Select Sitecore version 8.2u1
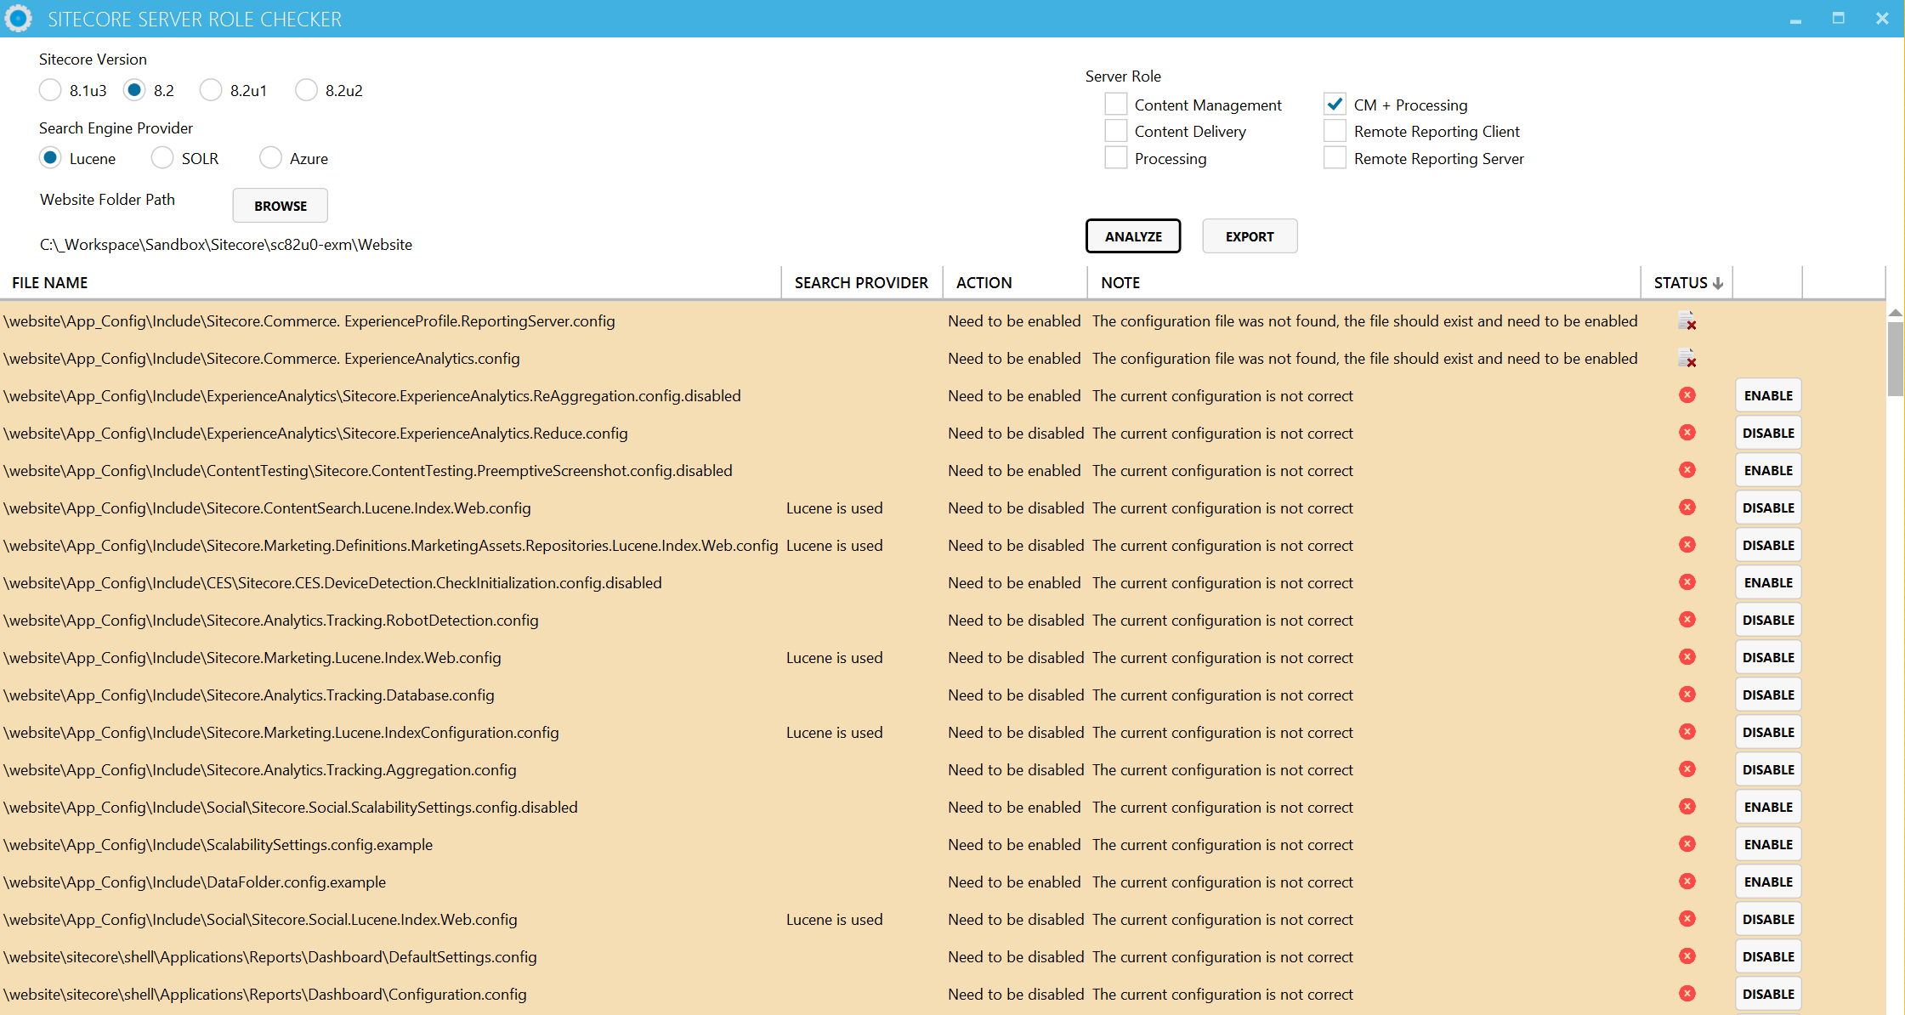Screen dimensions: 1905x1015 pyautogui.click(x=211, y=90)
